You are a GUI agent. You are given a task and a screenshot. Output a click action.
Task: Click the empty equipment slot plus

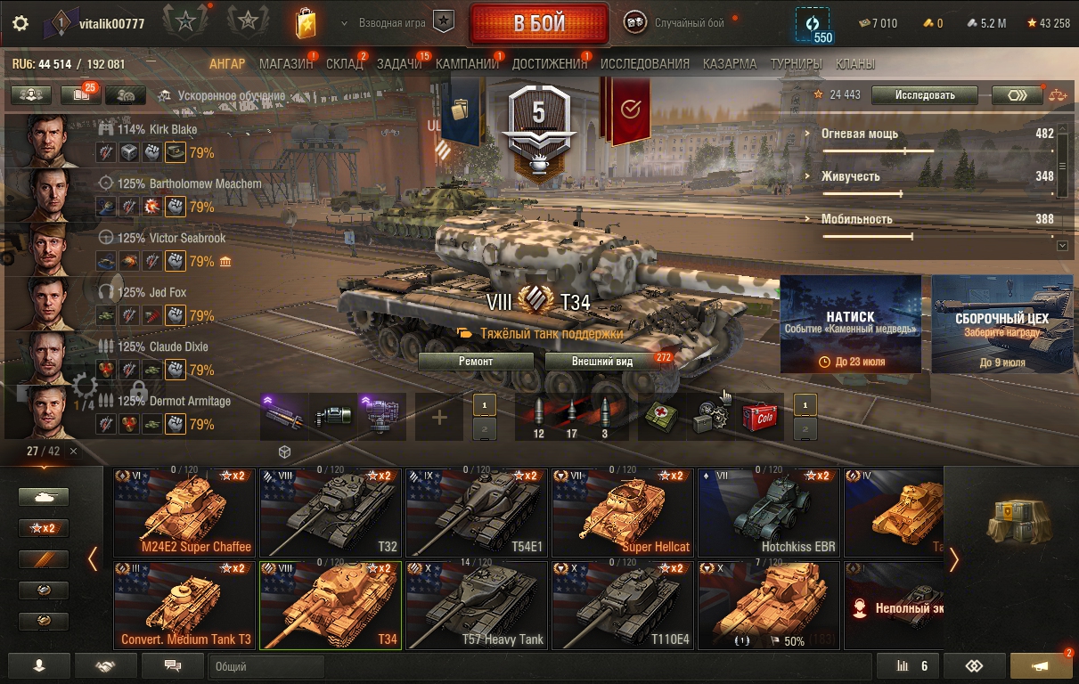coord(439,417)
